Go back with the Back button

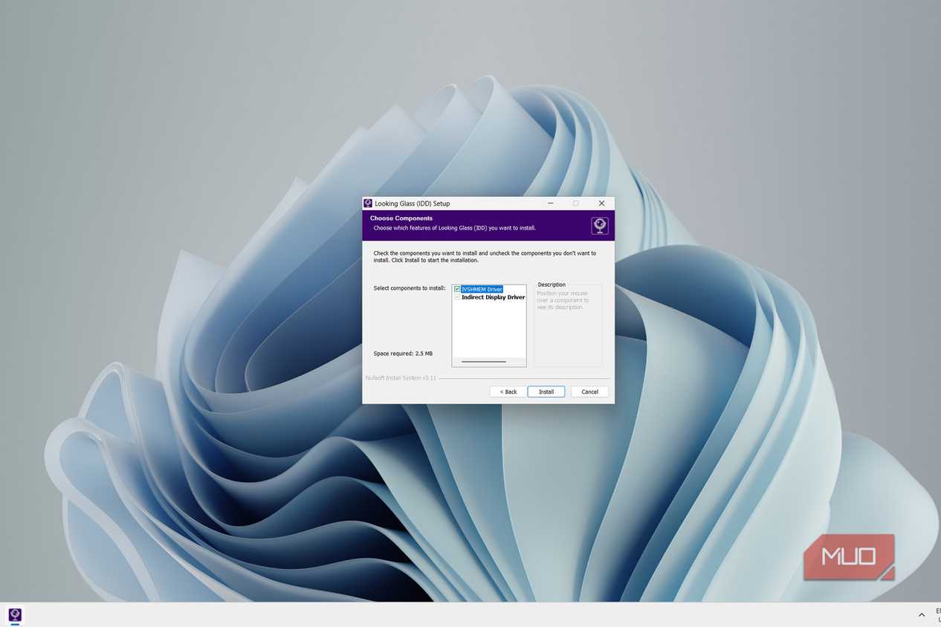click(508, 392)
